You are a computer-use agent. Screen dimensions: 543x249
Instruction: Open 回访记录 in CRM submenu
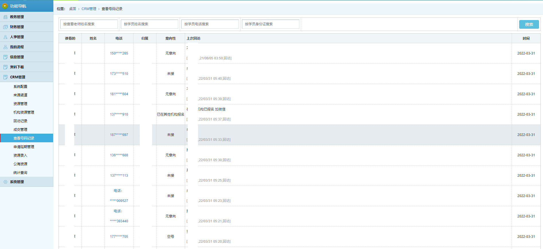tap(20, 121)
